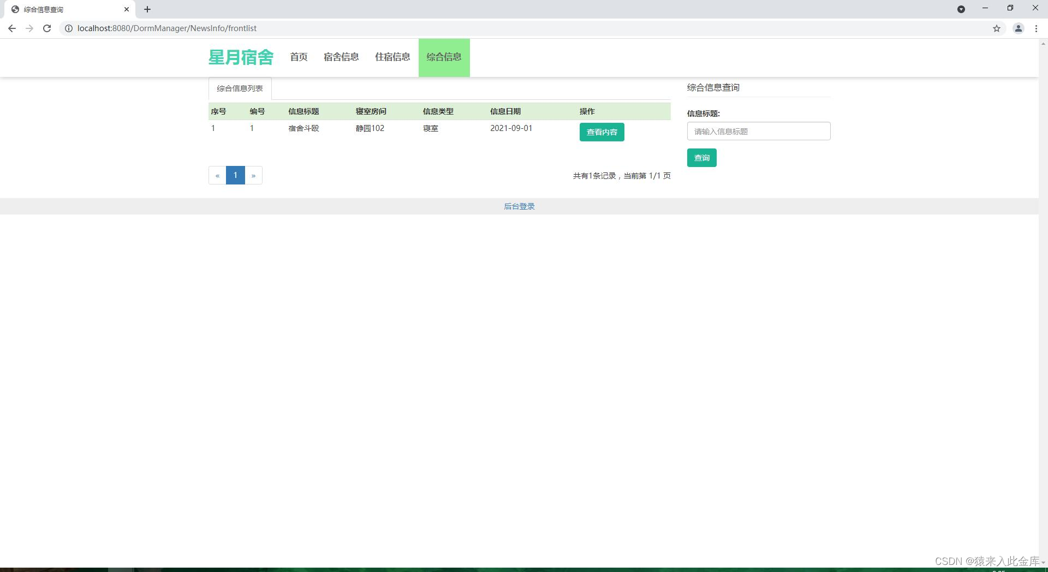Image resolution: width=1048 pixels, height=572 pixels.
Task: Click the 操作 column header
Action: coord(587,111)
